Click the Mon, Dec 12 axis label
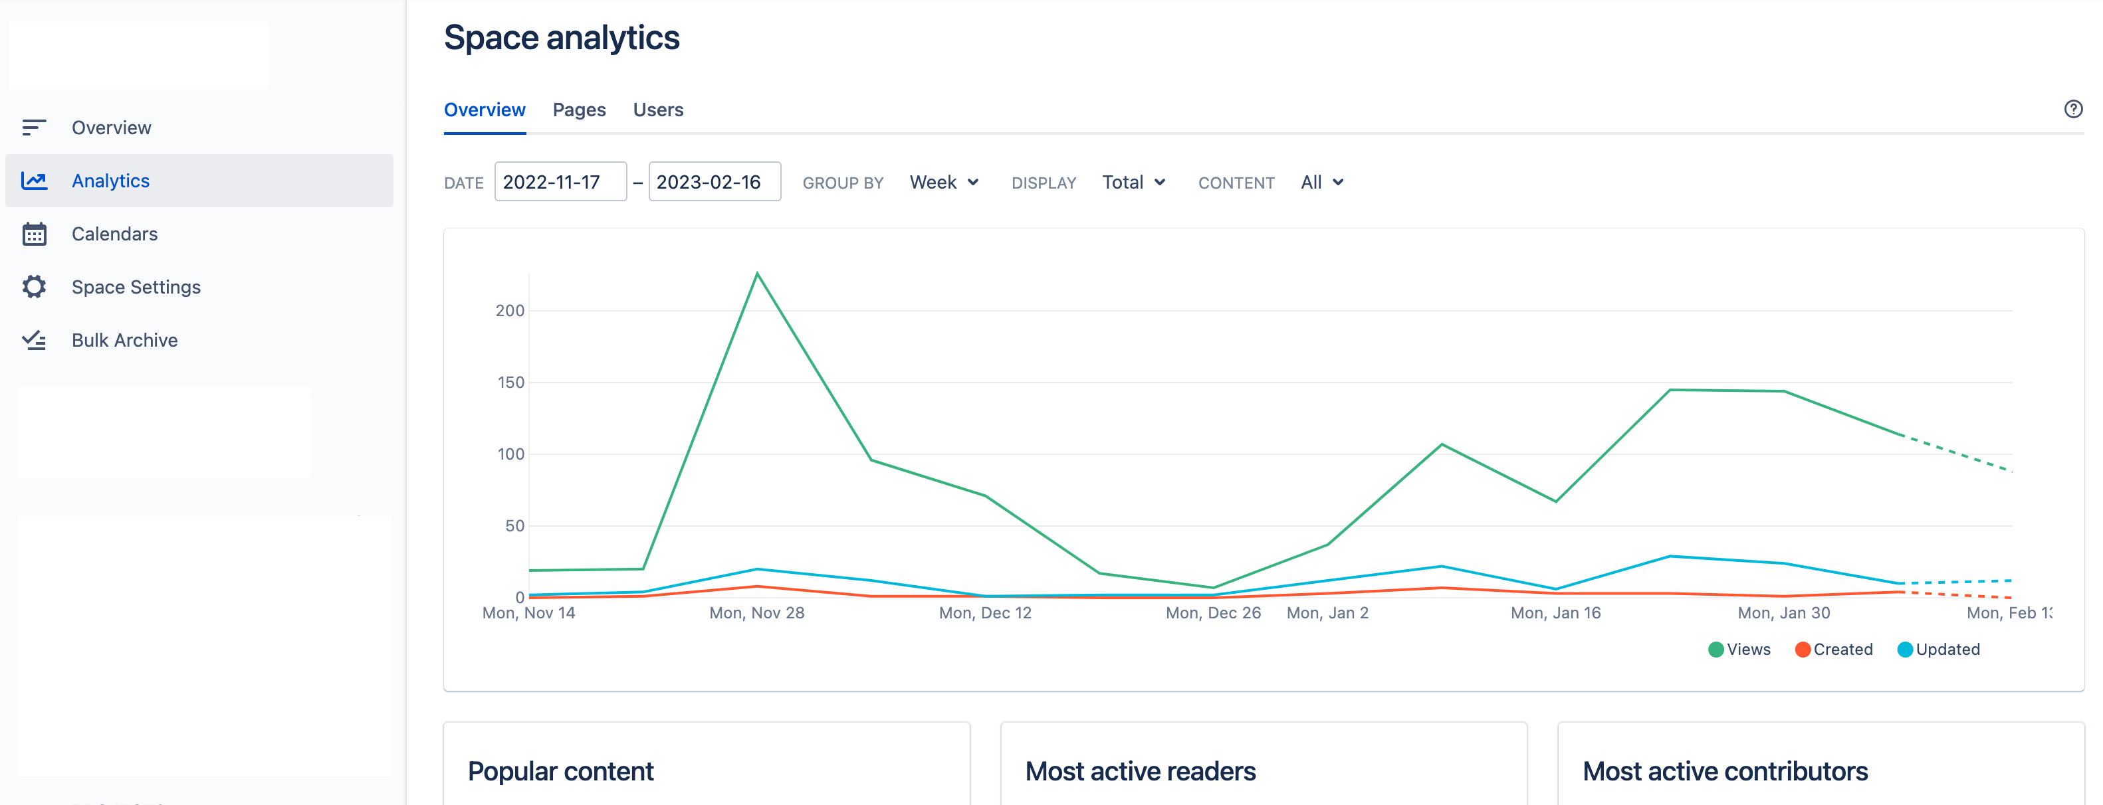Image resolution: width=2103 pixels, height=805 pixels. click(x=984, y=612)
